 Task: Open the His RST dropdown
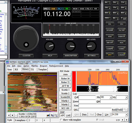(111, 97)
